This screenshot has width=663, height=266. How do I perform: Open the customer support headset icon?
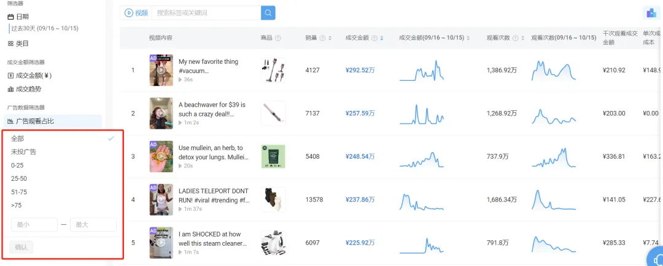(x=657, y=259)
